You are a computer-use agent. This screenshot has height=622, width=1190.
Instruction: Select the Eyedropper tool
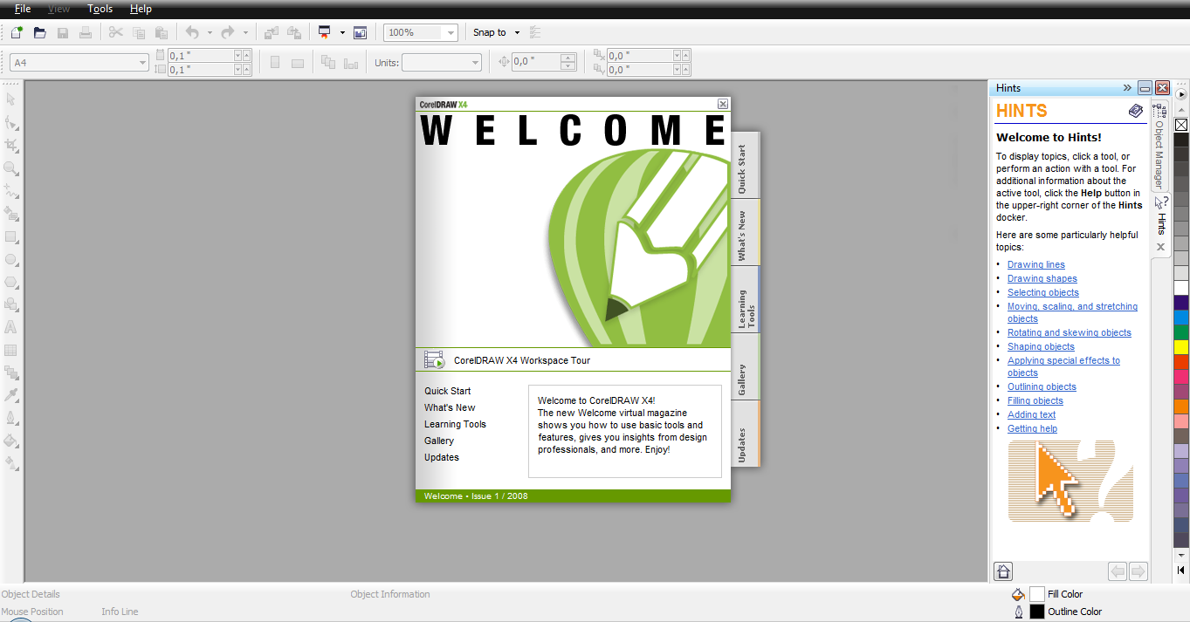coord(11,394)
